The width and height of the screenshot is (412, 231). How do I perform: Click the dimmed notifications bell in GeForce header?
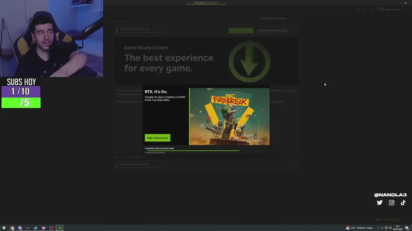pos(358,9)
